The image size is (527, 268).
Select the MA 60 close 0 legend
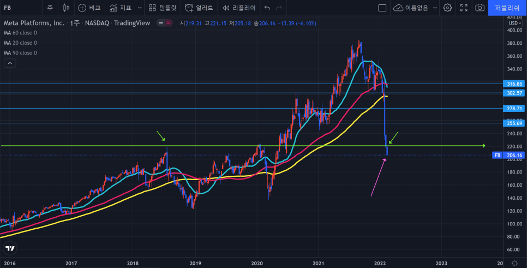tap(20, 33)
